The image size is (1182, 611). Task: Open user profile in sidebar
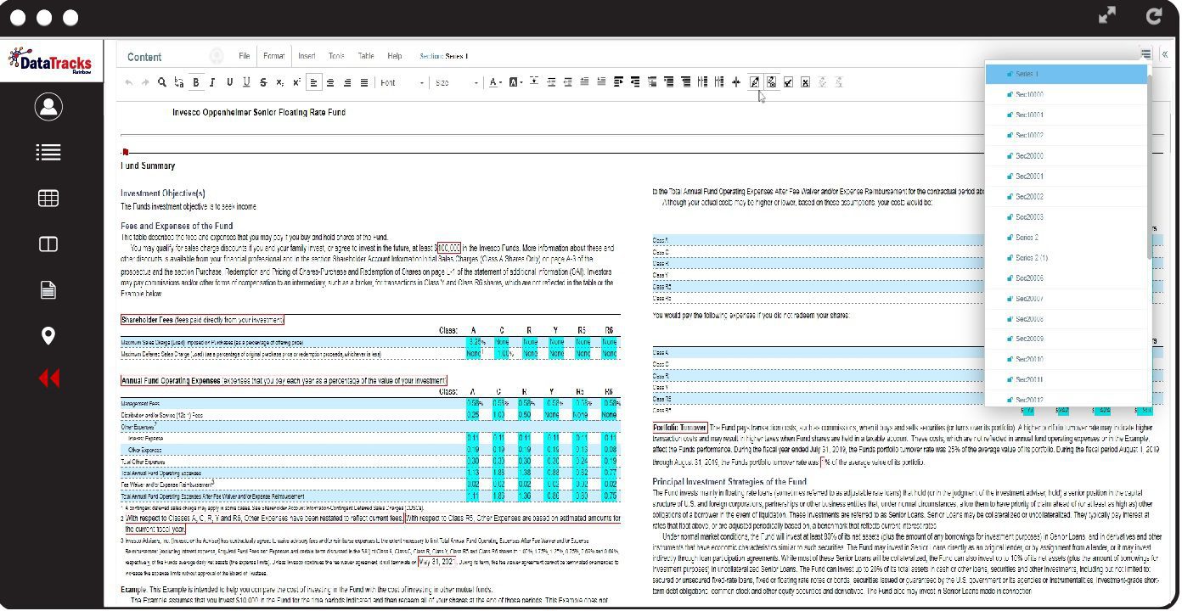pyautogui.click(x=48, y=107)
